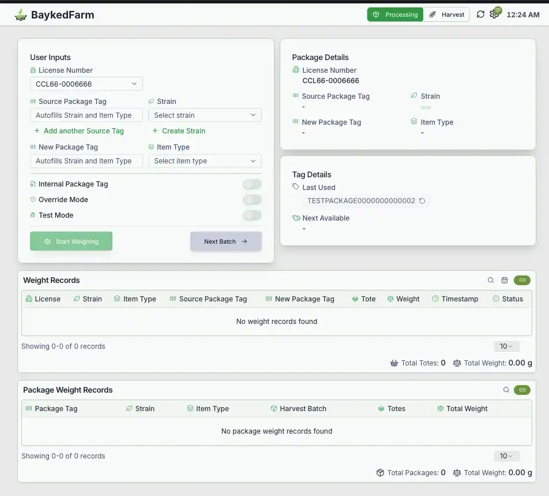Click the Package Tag column header
Screen dimensions: 549x496
click(51, 409)
